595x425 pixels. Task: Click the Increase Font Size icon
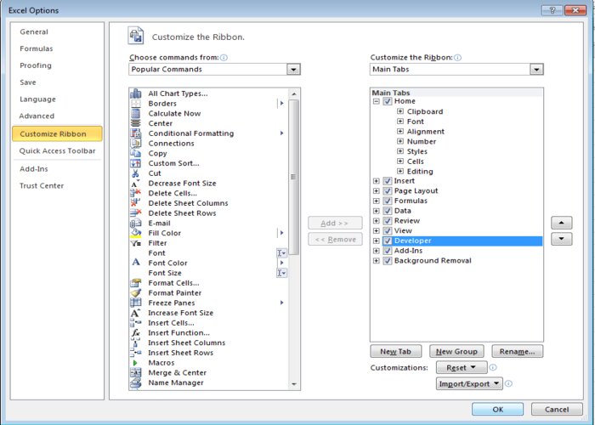(135, 313)
